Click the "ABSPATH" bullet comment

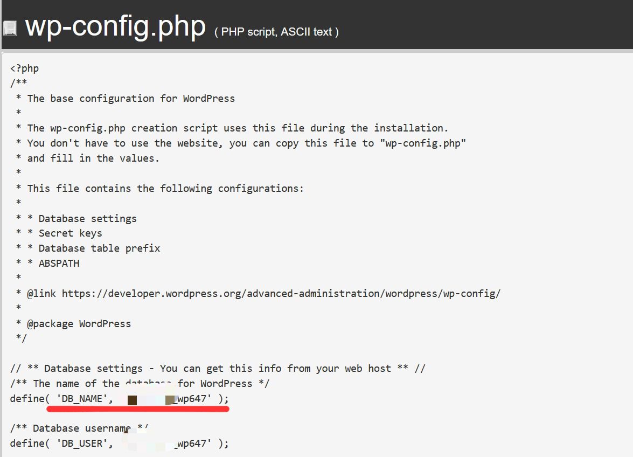coord(59,264)
